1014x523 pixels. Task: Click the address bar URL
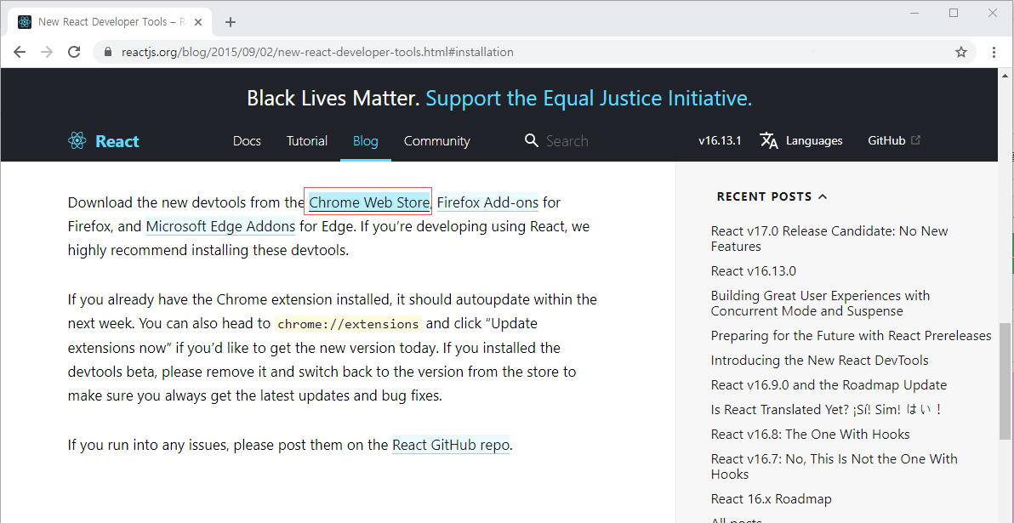point(317,52)
